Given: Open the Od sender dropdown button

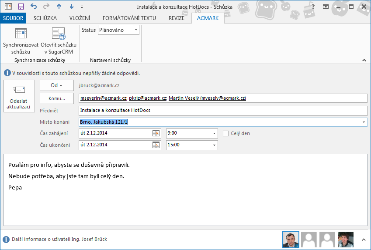Looking at the screenshot, I should [x=57, y=85].
